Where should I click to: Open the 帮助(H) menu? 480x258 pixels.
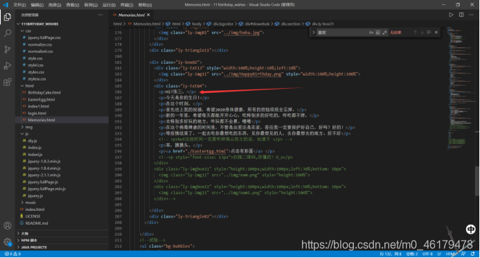tap(145, 5)
